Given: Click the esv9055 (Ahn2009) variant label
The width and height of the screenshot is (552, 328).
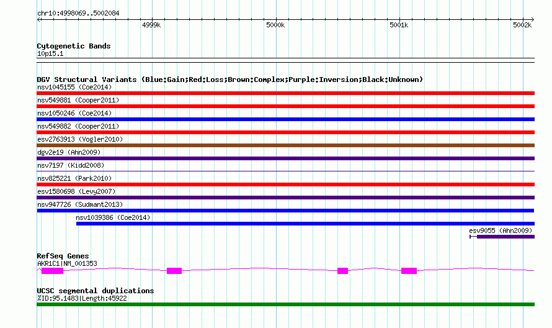Looking at the screenshot, I should click(501, 230).
